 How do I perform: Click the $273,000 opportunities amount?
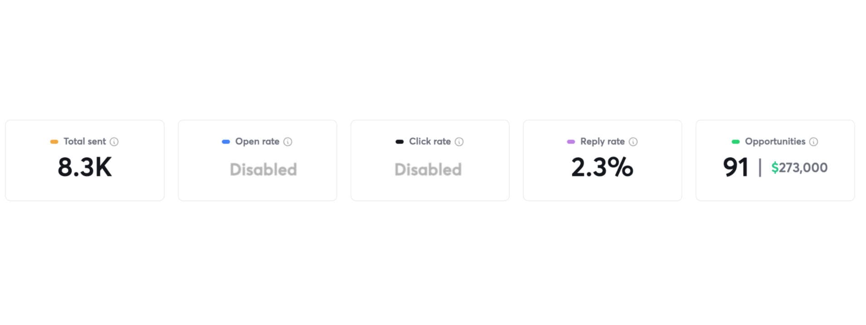point(799,167)
